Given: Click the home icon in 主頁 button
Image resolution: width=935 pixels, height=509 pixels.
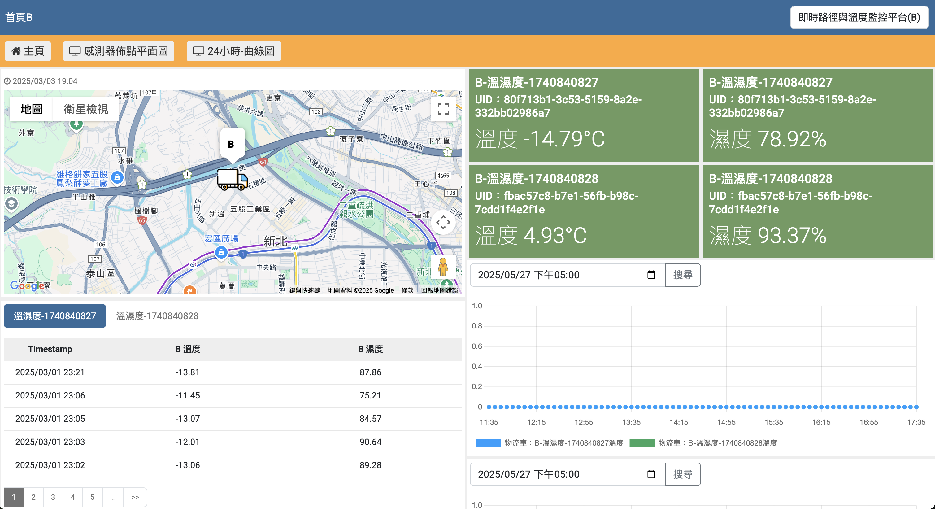Looking at the screenshot, I should (x=16, y=51).
